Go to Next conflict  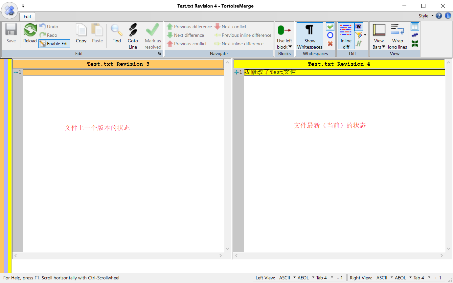[230, 27]
